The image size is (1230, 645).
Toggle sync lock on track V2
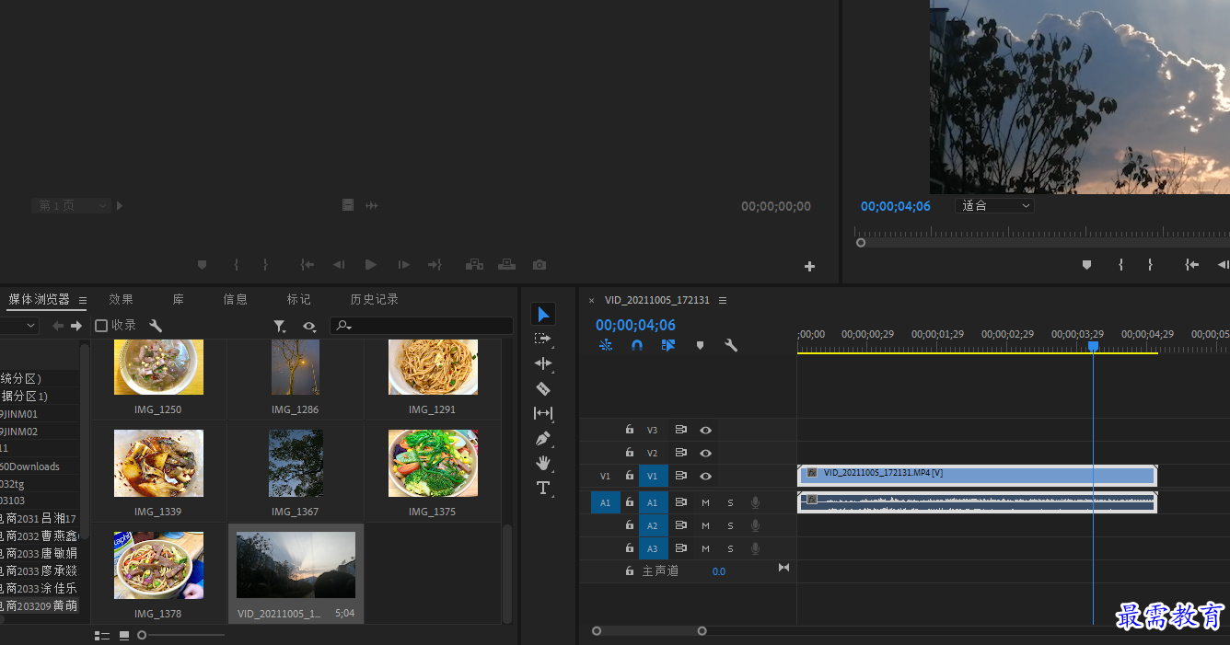681,453
